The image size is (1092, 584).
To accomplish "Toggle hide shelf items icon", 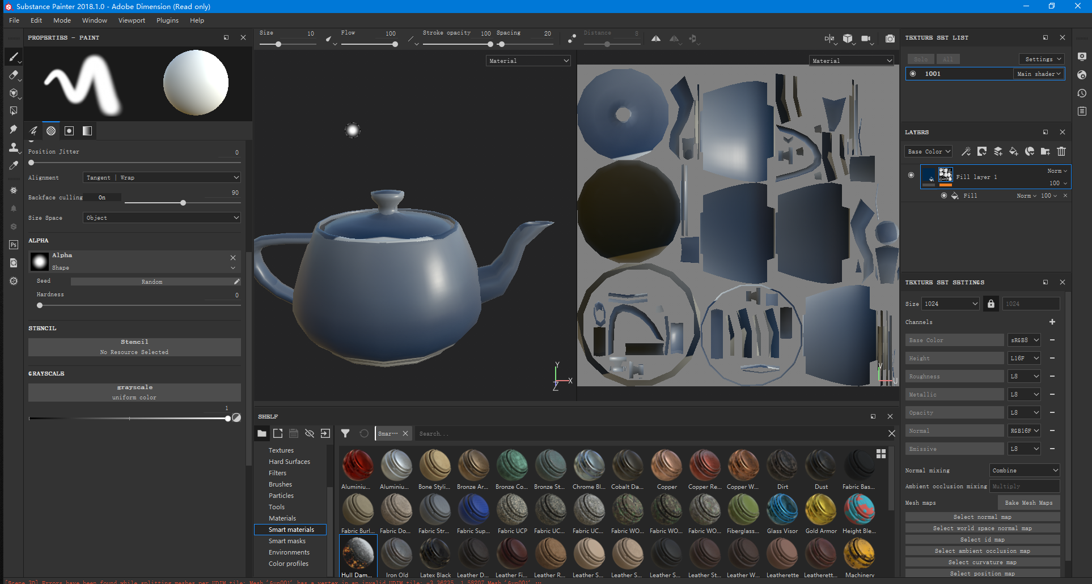I will (x=310, y=433).
